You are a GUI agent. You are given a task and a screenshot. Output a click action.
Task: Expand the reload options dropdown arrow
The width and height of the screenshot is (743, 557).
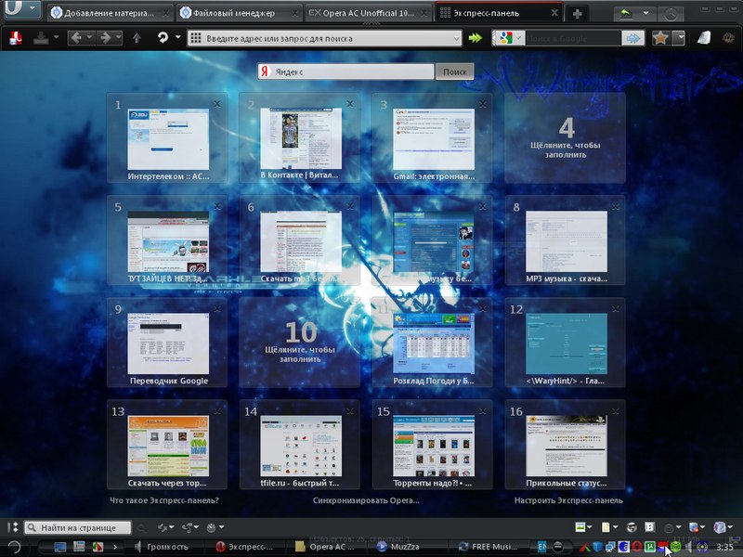click(177, 37)
